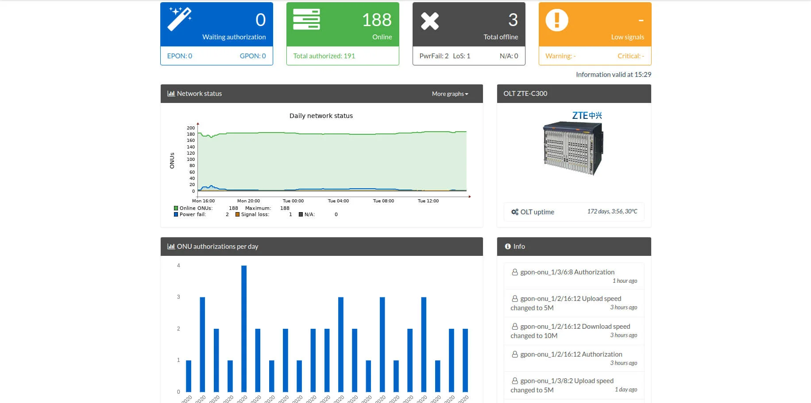Click the chart icon beside ONU authorizations per day
Image resolution: width=811 pixels, height=403 pixels.
(x=171, y=246)
